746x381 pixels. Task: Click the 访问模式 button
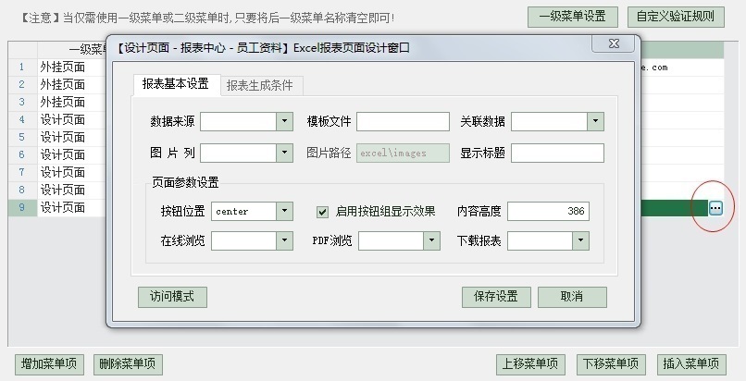pyautogui.click(x=172, y=297)
